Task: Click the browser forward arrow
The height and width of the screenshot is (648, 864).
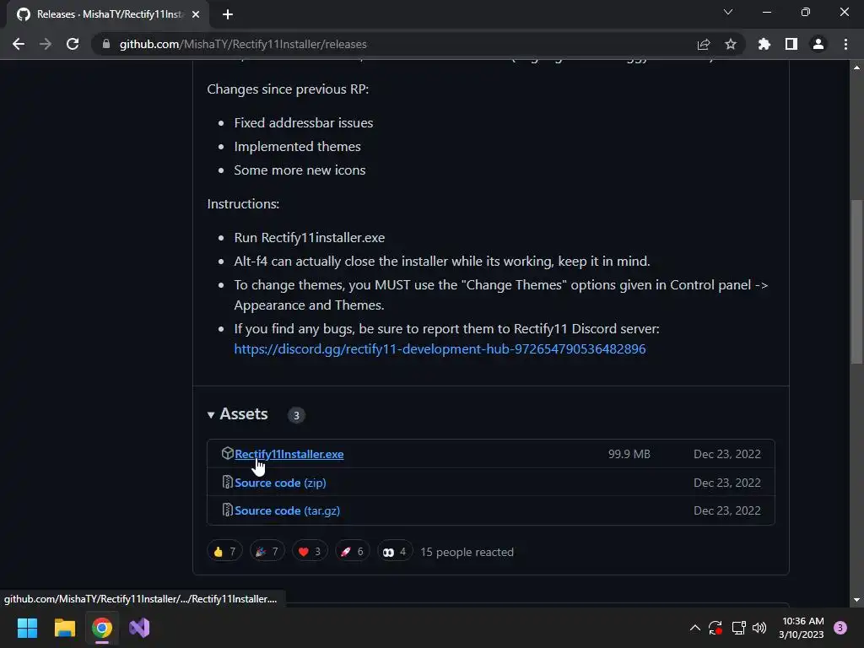Action: coord(46,44)
